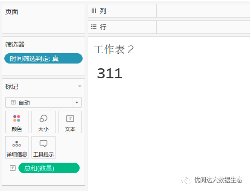Click the rows icon beside 行
The width and height of the screenshot is (251, 192).
click(x=94, y=27)
